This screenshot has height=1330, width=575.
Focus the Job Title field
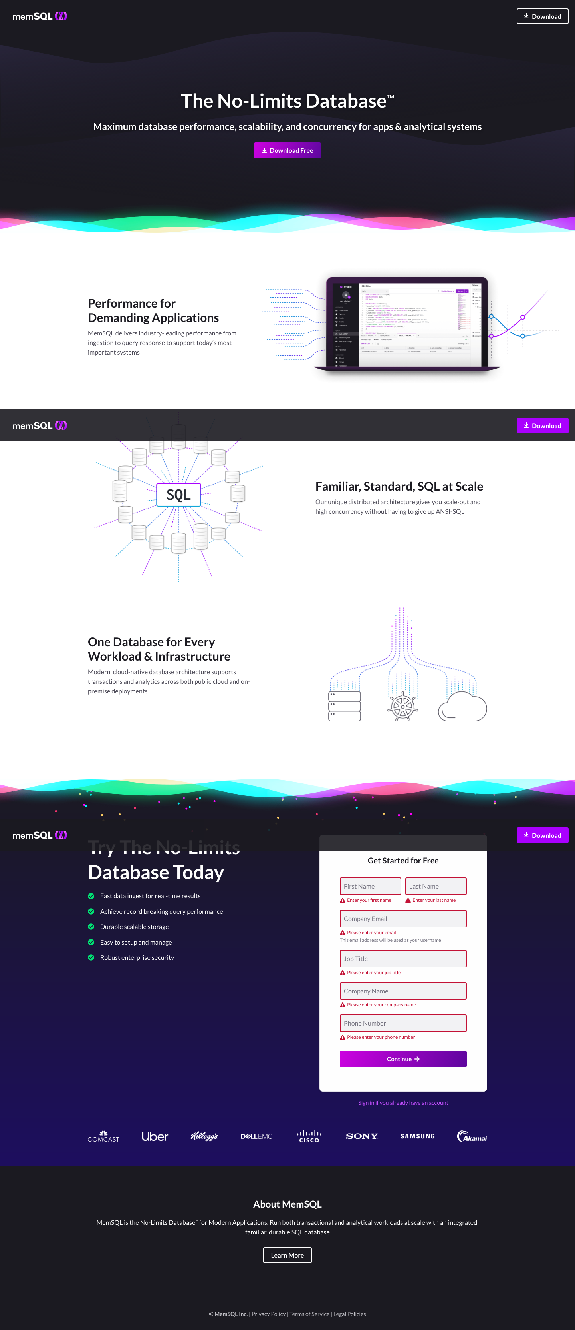click(403, 958)
